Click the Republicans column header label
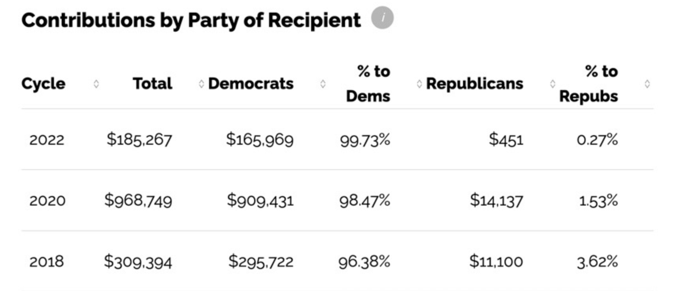The width and height of the screenshot is (676, 291). 475,84
